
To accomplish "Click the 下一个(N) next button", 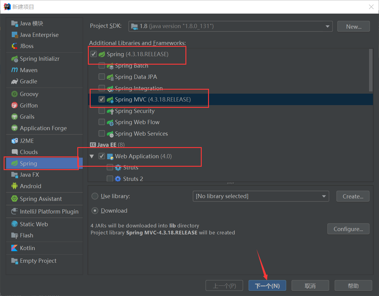I will [x=267, y=286].
